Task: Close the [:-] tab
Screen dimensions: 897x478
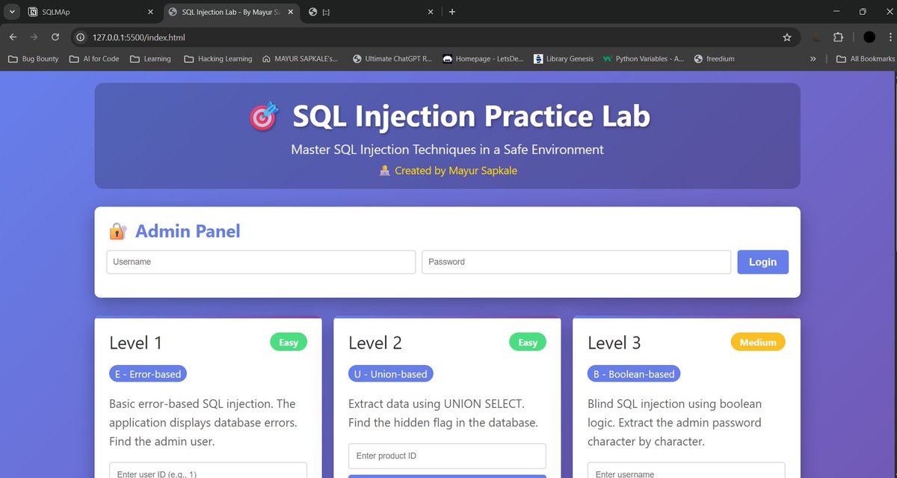Action: coord(430,12)
